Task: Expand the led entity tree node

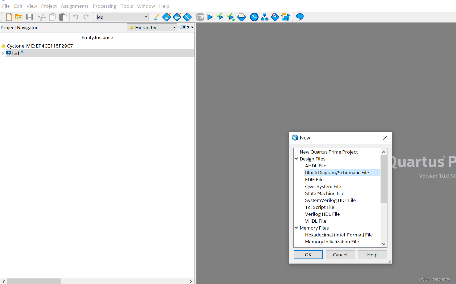Action: click(x=3, y=53)
